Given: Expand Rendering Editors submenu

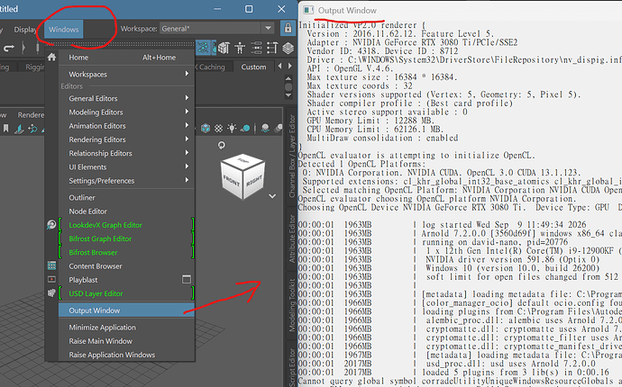Looking at the screenshot, I should point(126,139).
